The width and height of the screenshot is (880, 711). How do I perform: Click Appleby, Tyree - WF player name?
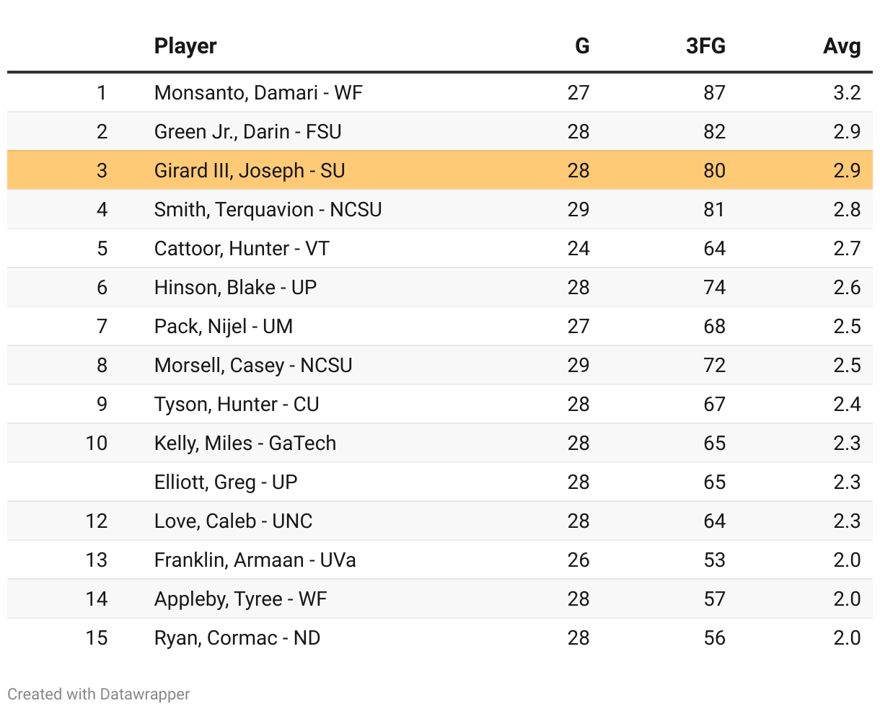(x=240, y=599)
